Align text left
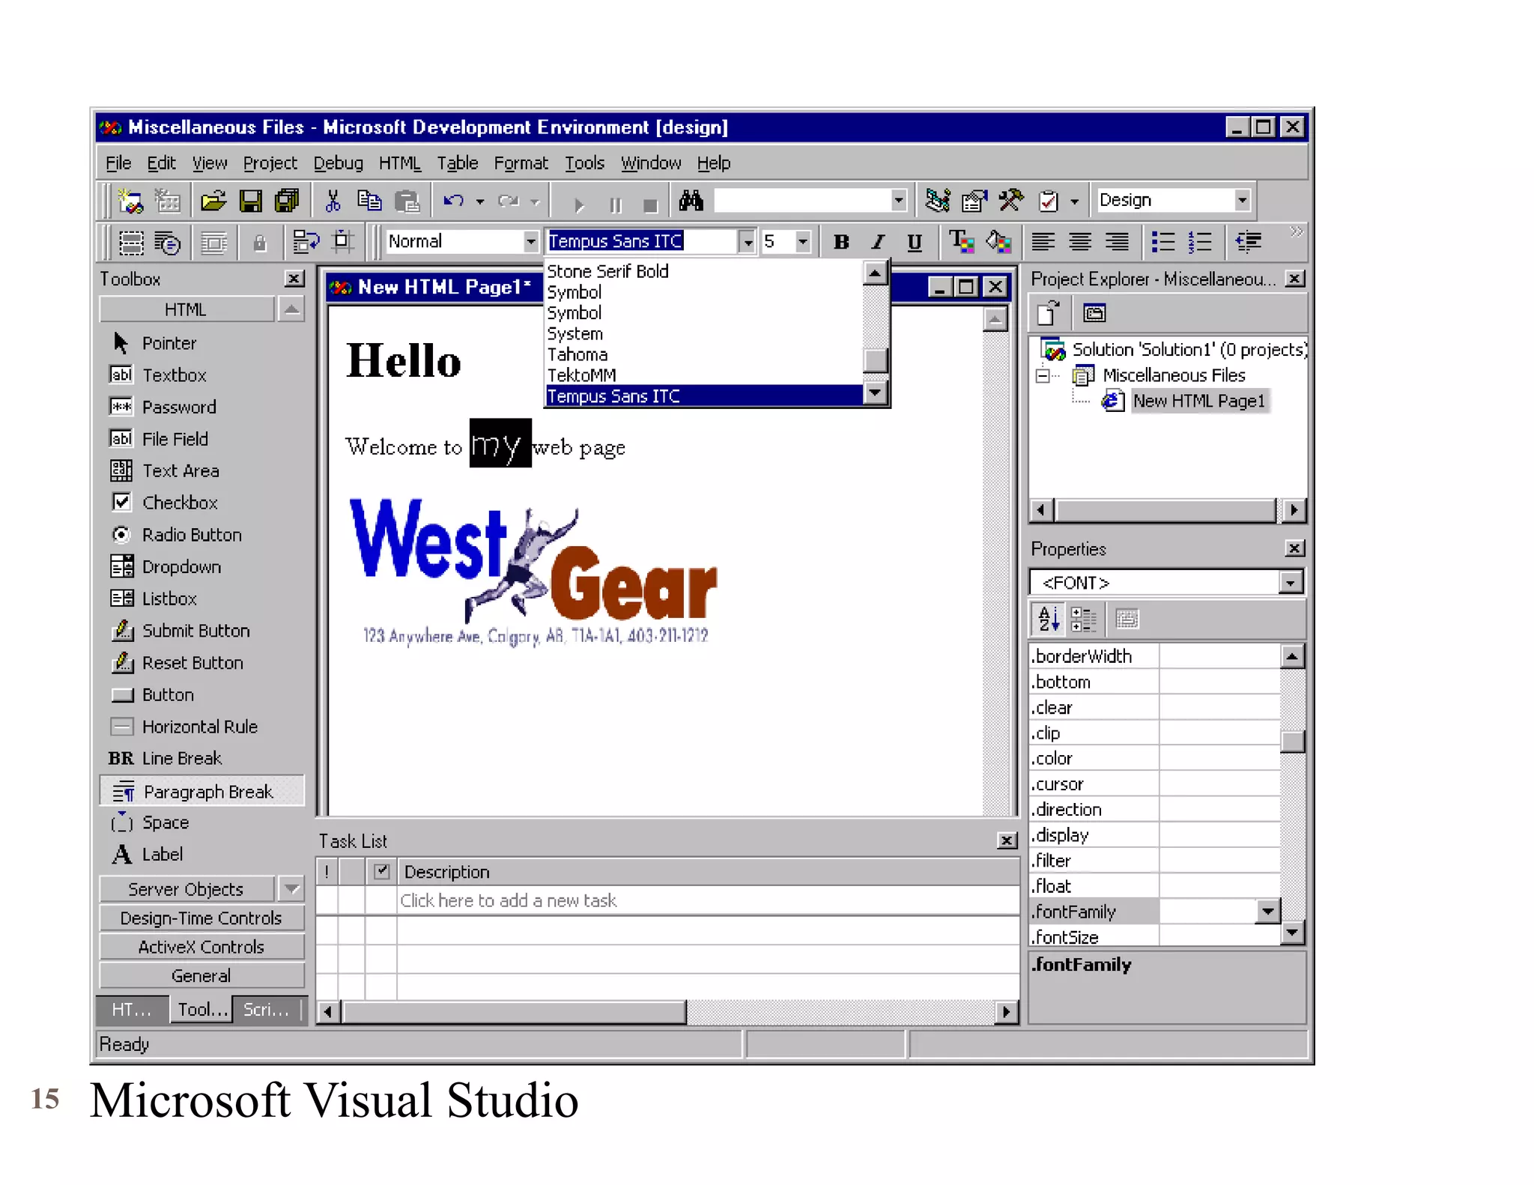The image size is (1534, 1185). tap(1043, 242)
